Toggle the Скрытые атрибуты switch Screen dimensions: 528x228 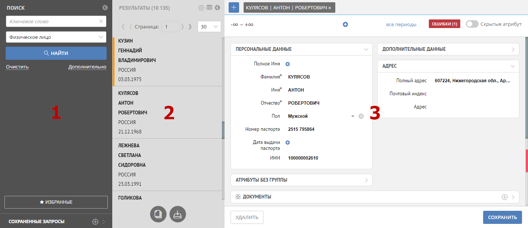[x=472, y=24]
